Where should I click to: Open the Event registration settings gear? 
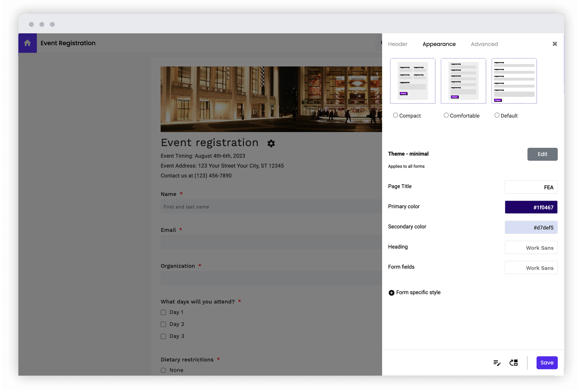point(271,143)
